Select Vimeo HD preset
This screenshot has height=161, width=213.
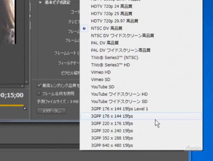(x=141, y=72)
